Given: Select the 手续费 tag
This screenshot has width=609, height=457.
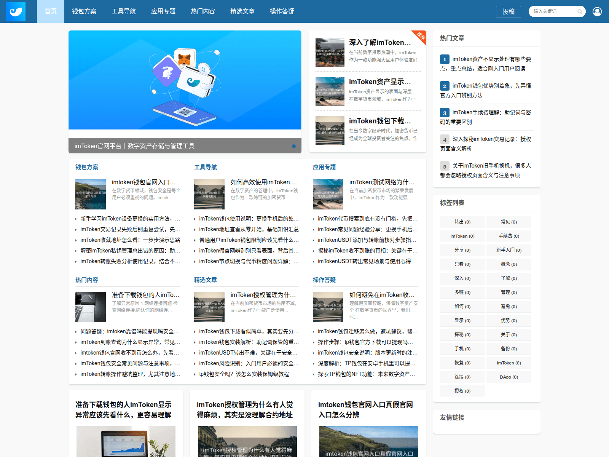Looking at the screenshot, I should click(509, 236).
